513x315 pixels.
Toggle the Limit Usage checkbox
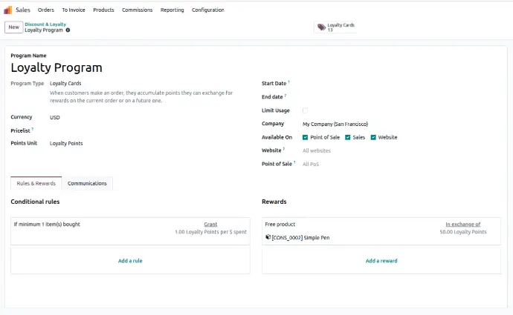[x=305, y=110]
